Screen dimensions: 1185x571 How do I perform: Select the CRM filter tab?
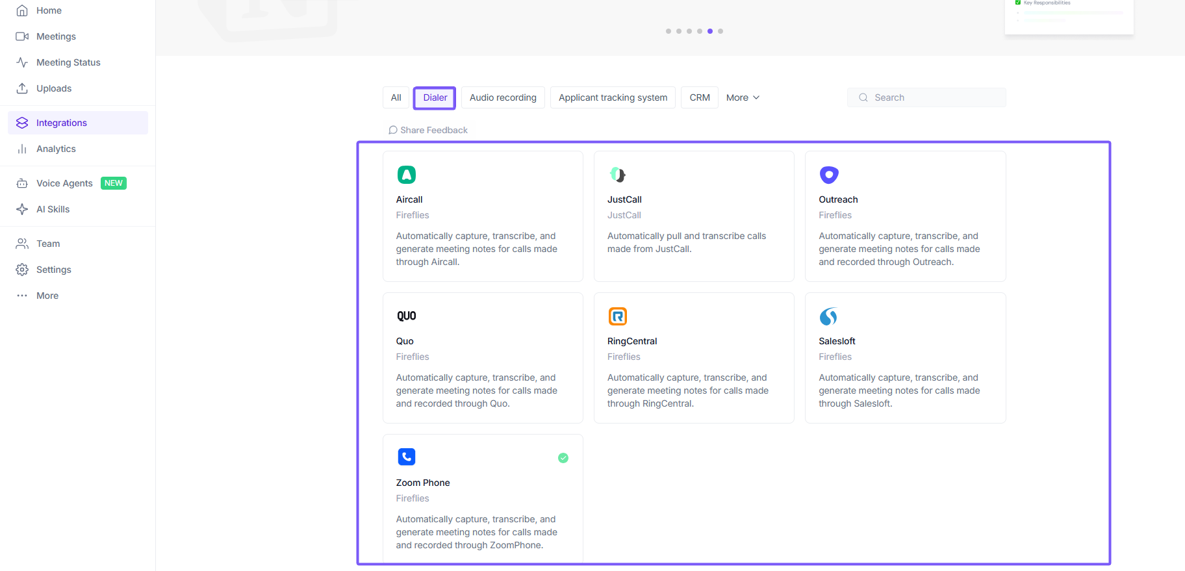[700, 97]
